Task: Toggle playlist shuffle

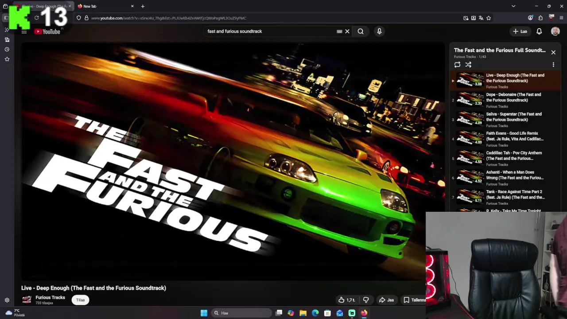Action: [x=468, y=65]
